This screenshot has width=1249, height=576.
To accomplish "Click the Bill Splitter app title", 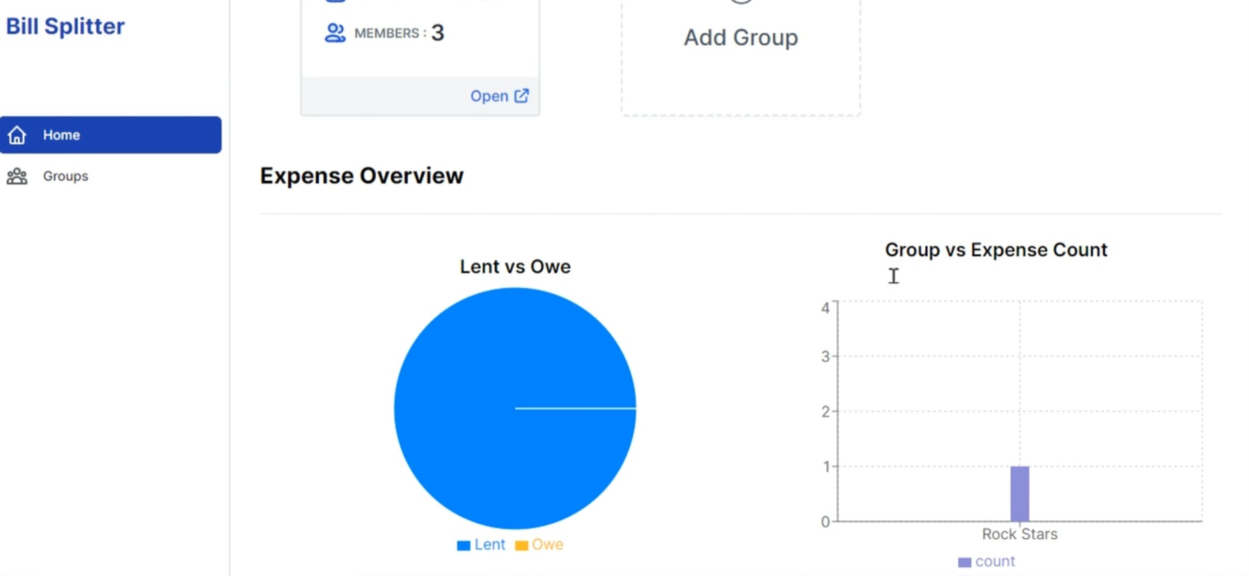I will click(x=65, y=26).
